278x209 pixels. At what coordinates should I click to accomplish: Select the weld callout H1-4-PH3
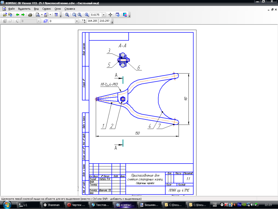pos(109,84)
